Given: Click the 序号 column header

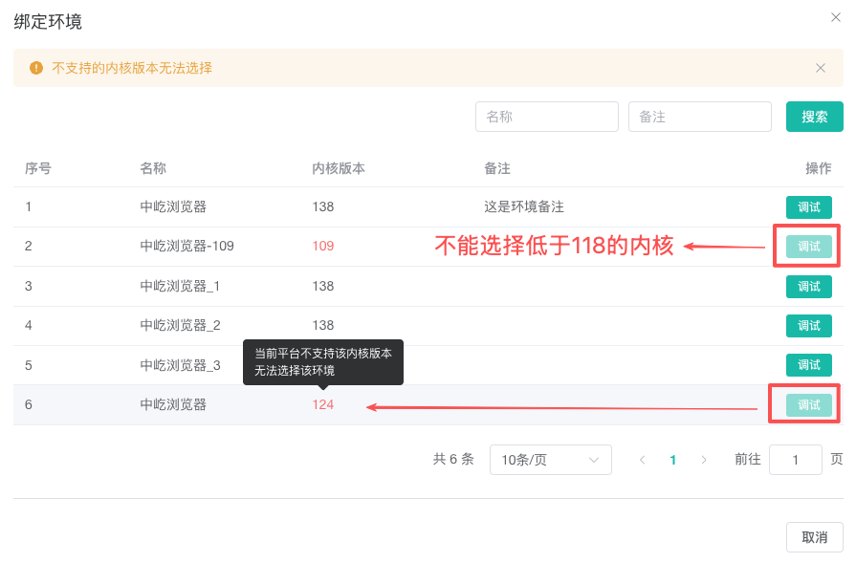Looking at the screenshot, I should pyautogui.click(x=38, y=168).
